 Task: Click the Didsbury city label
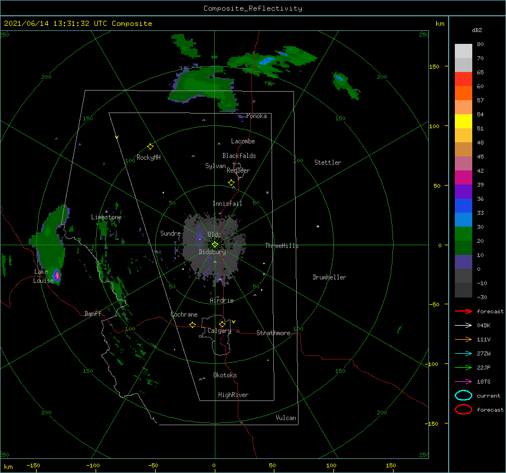click(x=213, y=252)
